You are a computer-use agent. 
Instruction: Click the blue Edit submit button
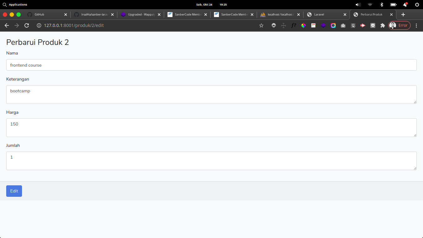coord(14,191)
